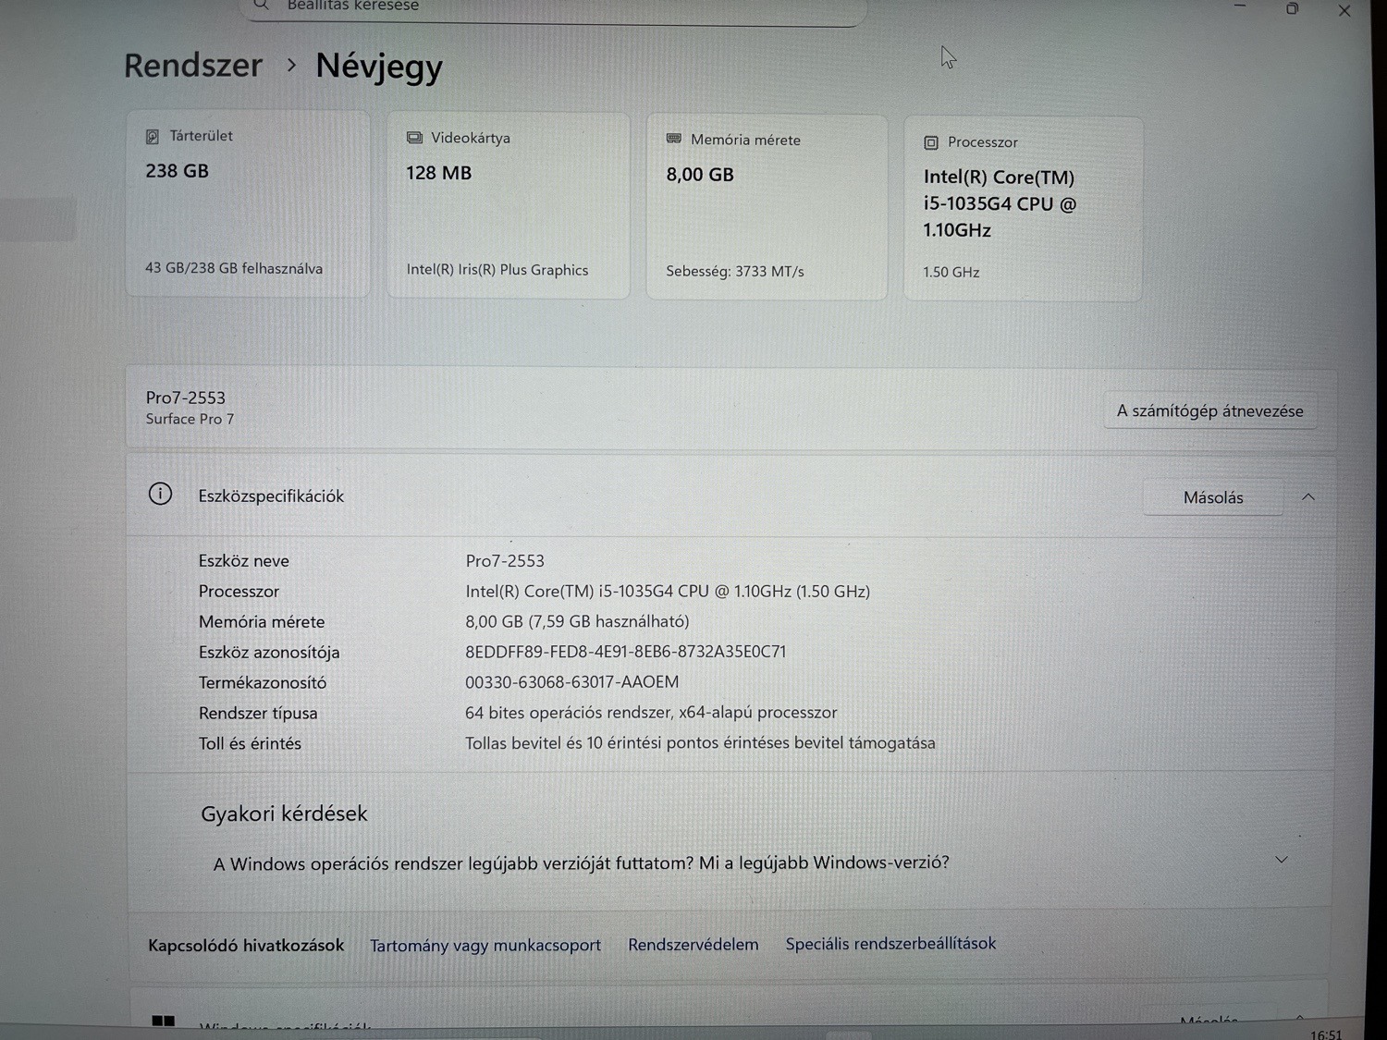Click the Eszköz neve label
Screen dimensions: 1387x1040
(x=243, y=560)
